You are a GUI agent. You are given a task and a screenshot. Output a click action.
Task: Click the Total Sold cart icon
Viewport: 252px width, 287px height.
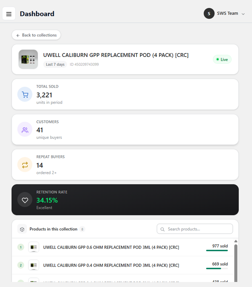click(x=25, y=94)
